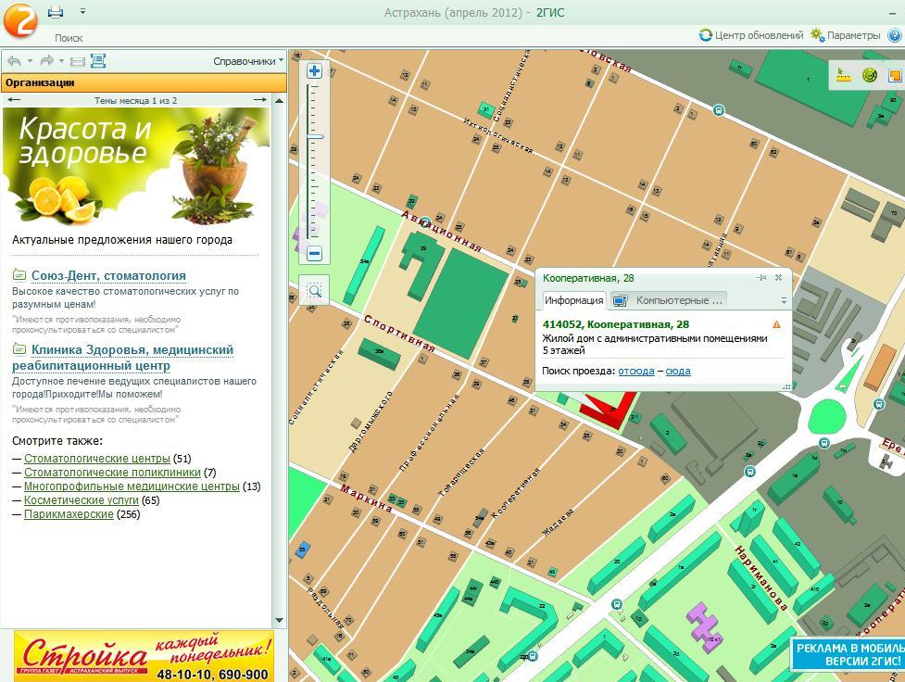Open Центр обновлений update center
This screenshot has width=905, height=682.
tap(751, 35)
